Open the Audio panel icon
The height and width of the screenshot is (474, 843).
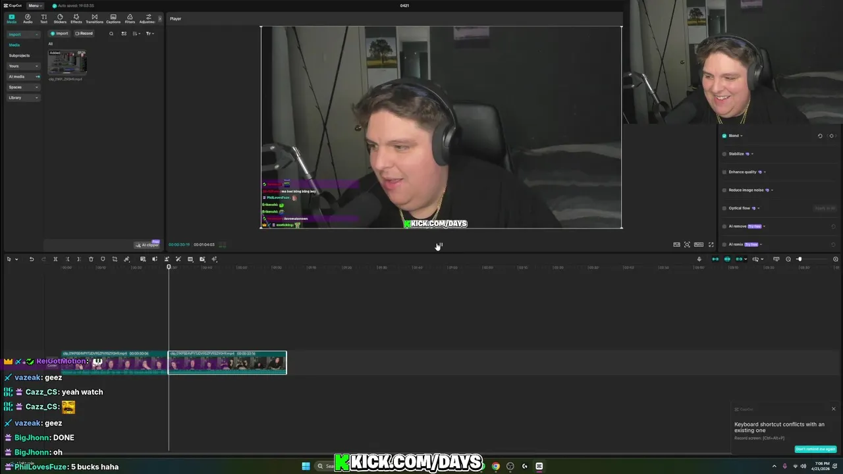[28, 18]
